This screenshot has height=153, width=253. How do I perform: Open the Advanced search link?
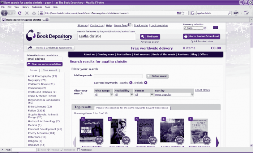(150, 42)
